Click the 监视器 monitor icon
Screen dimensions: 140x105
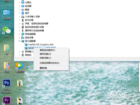[x=23, y=6]
